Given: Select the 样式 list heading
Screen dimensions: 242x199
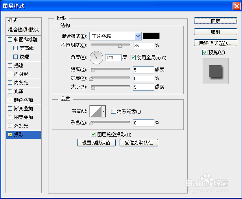Looking at the screenshot, I should click(x=24, y=22).
